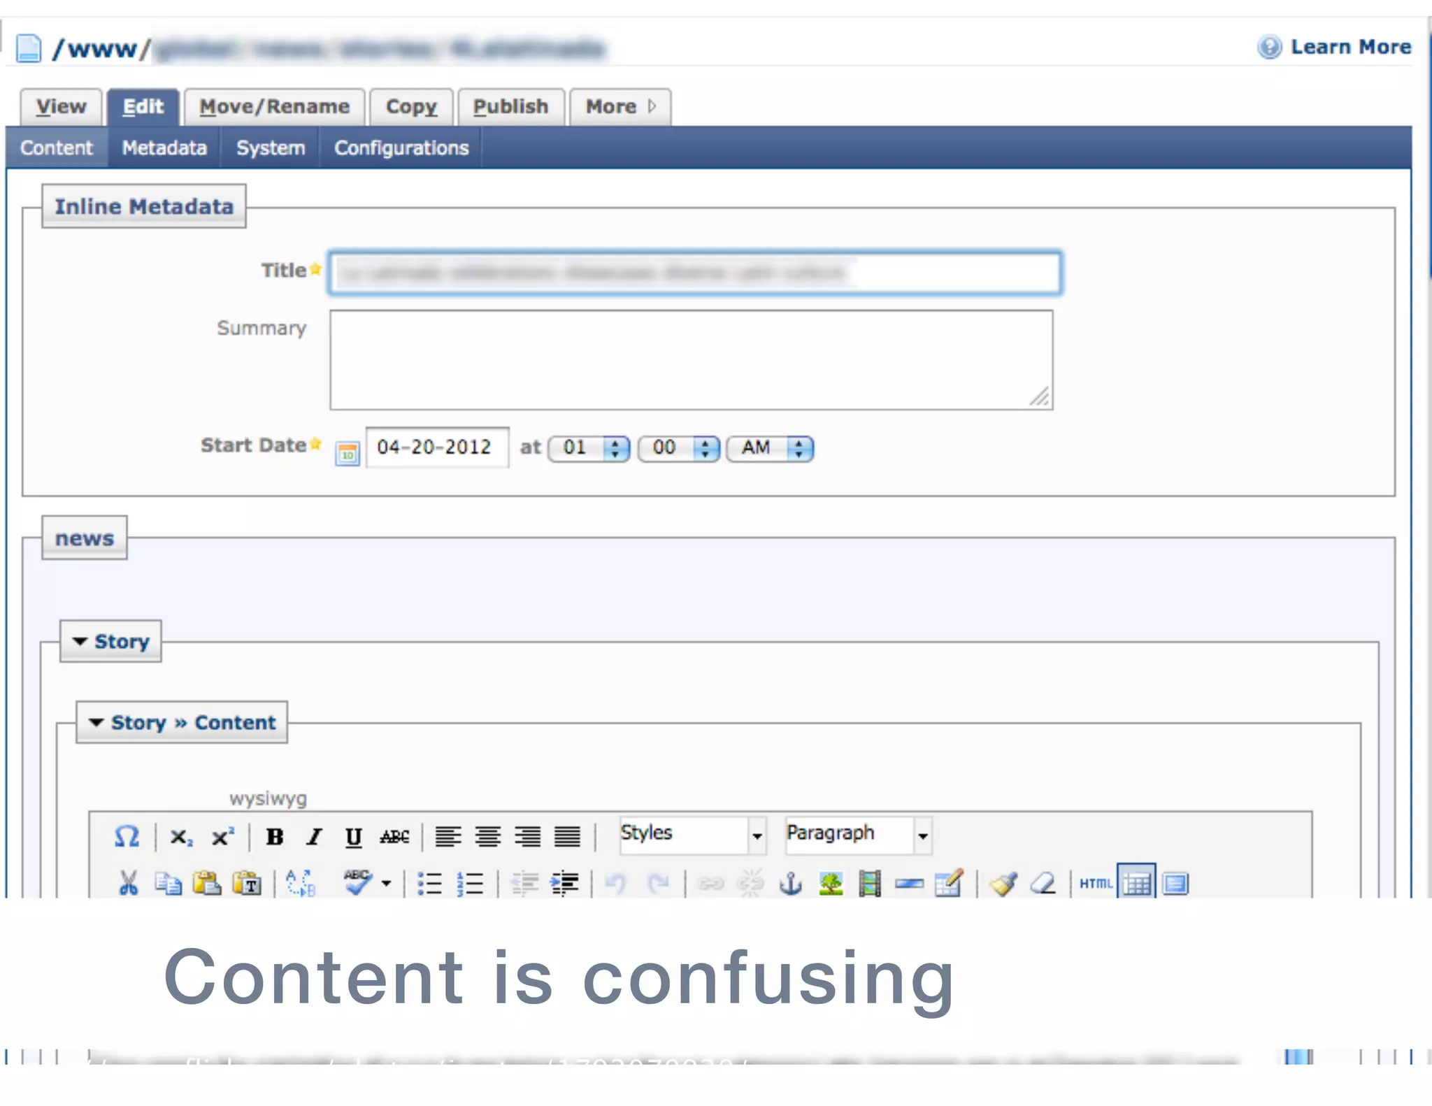This screenshot has width=1432, height=1106.
Task: Align text right
Action: (x=527, y=837)
